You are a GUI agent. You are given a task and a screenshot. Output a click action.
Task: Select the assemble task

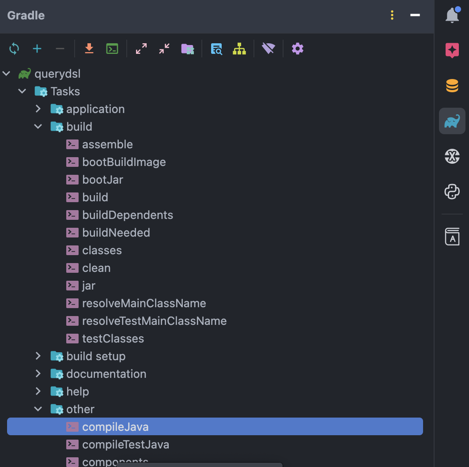107,144
